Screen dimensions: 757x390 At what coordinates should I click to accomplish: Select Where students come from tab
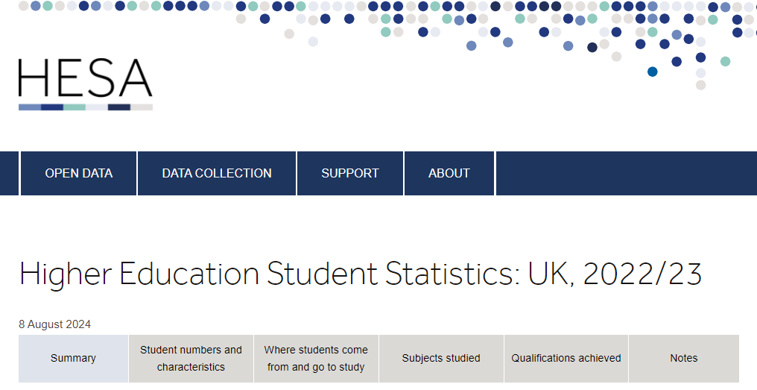[316, 358]
